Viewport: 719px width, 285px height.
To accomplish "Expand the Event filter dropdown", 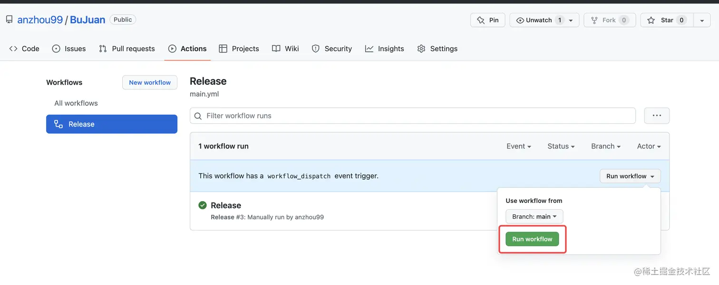I will coord(519,146).
